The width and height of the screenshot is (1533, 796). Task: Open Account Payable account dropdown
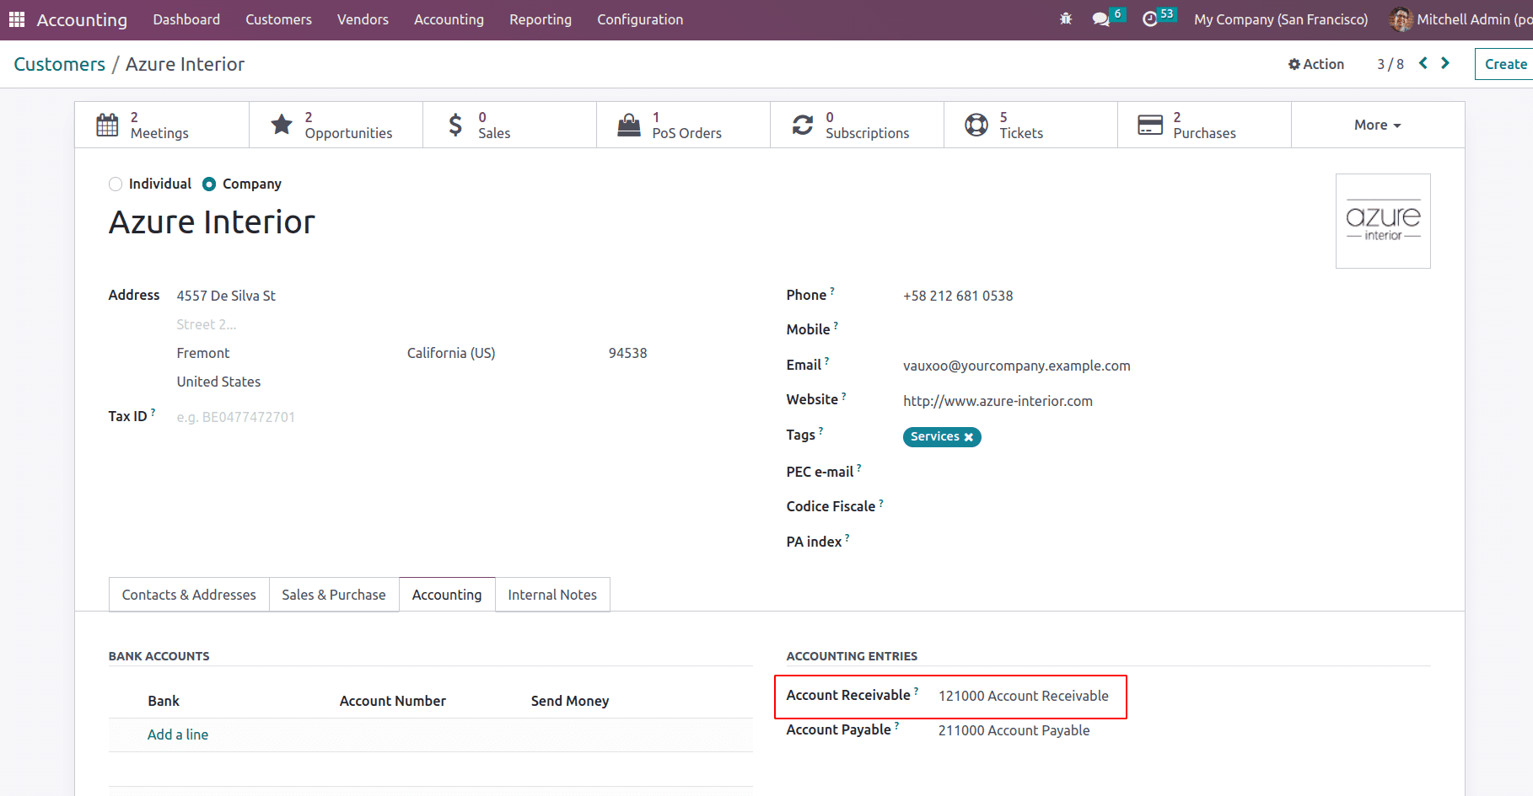point(1014,730)
